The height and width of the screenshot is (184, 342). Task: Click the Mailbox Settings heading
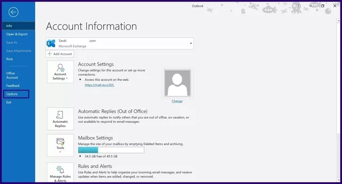click(95, 138)
